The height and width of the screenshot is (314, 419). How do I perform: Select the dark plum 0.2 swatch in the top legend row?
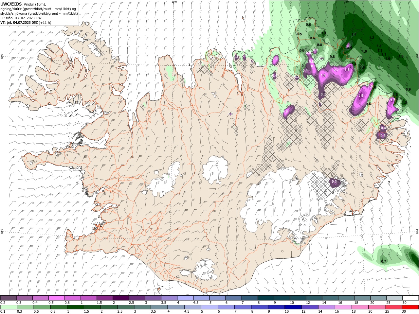(8, 298)
